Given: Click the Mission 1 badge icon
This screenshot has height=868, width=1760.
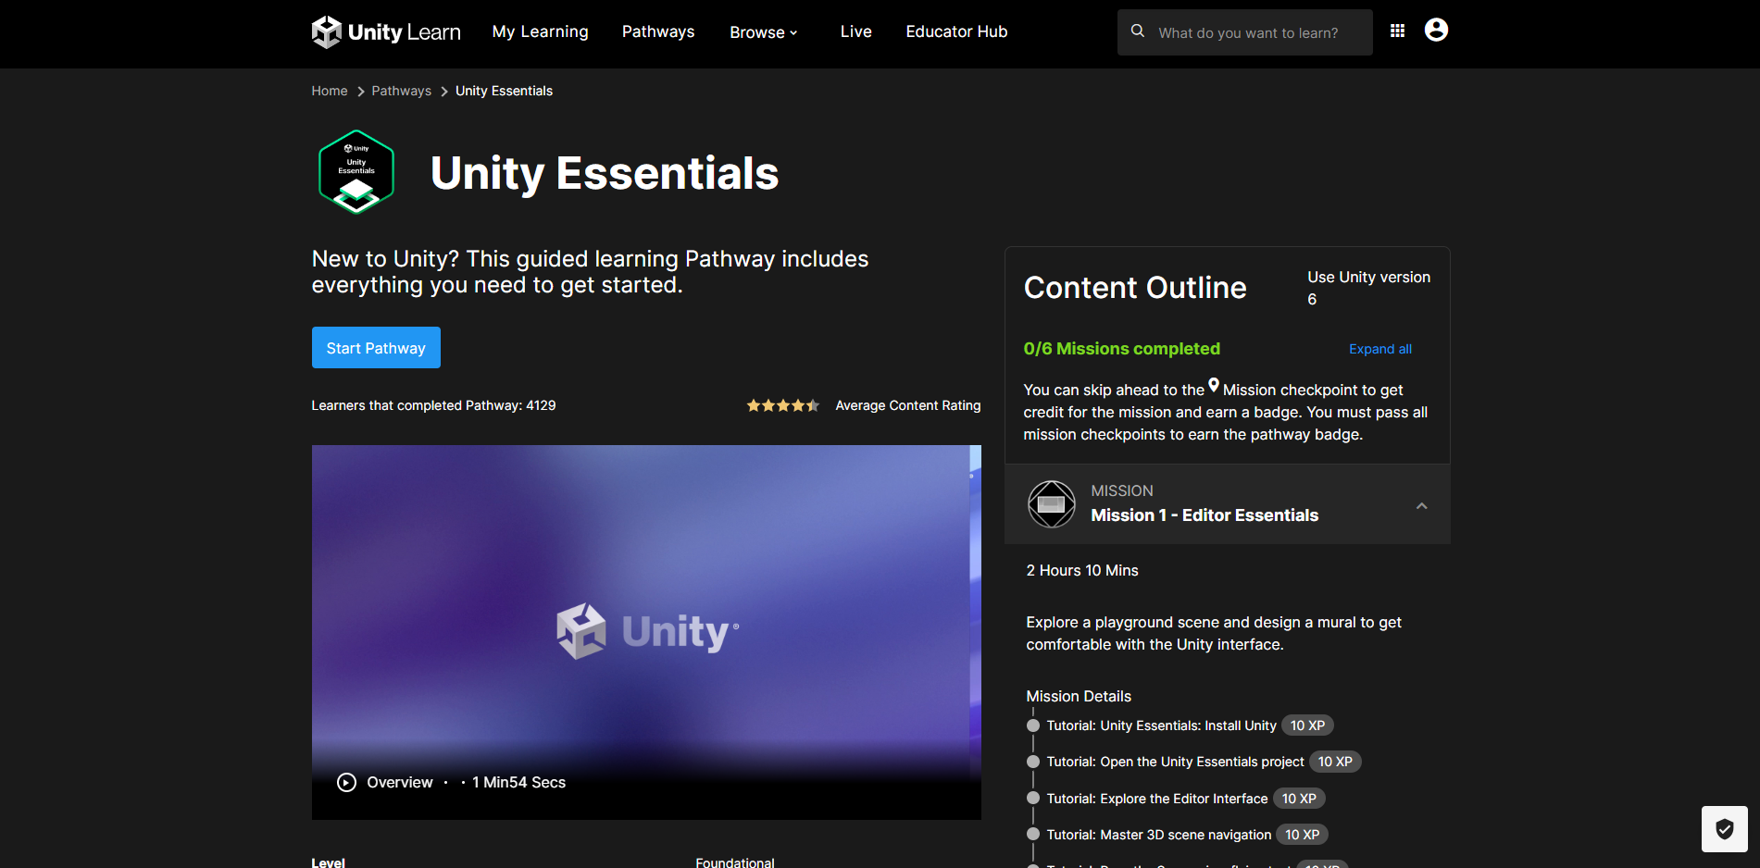Looking at the screenshot, I should point(1052,504).
